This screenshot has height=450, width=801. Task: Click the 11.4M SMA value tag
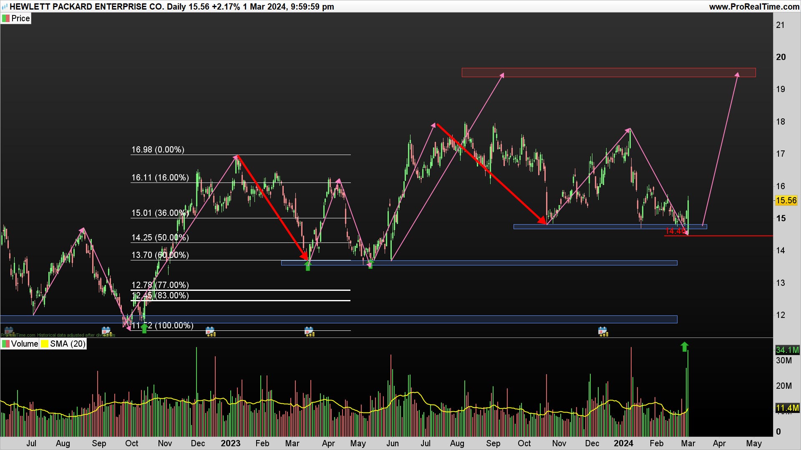[x=787, y=408]
